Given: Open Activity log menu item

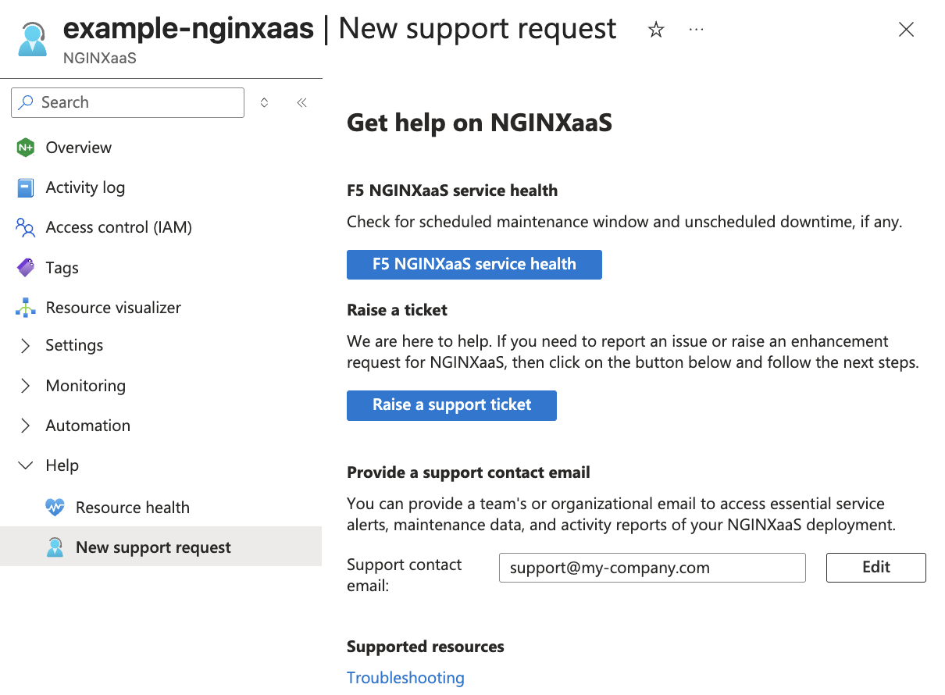Looking at the screenshot, I should [85, 187].
